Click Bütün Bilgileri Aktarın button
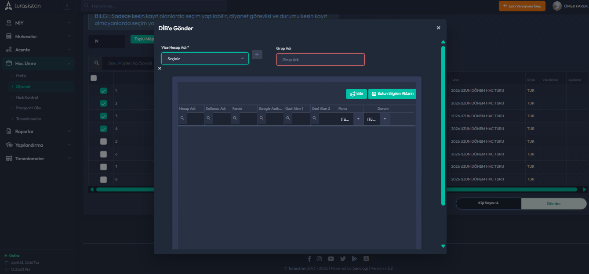Screen dimensions: 589x274 tap(392, 94)
